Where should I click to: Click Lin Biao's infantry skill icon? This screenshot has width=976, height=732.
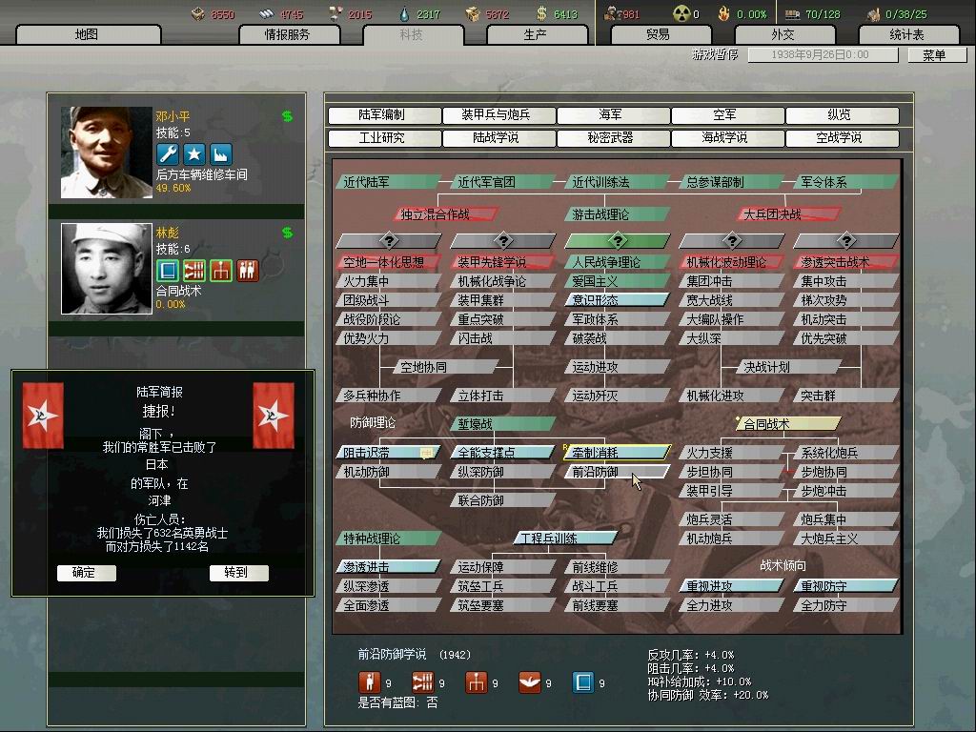[x=248, y=270]
